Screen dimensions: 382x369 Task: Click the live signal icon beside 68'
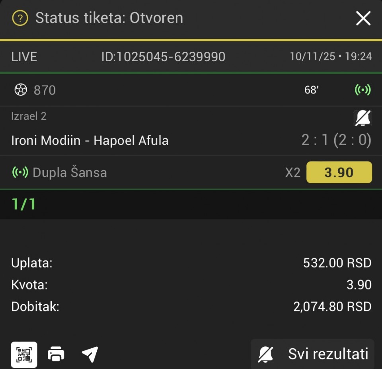(363, 90)
